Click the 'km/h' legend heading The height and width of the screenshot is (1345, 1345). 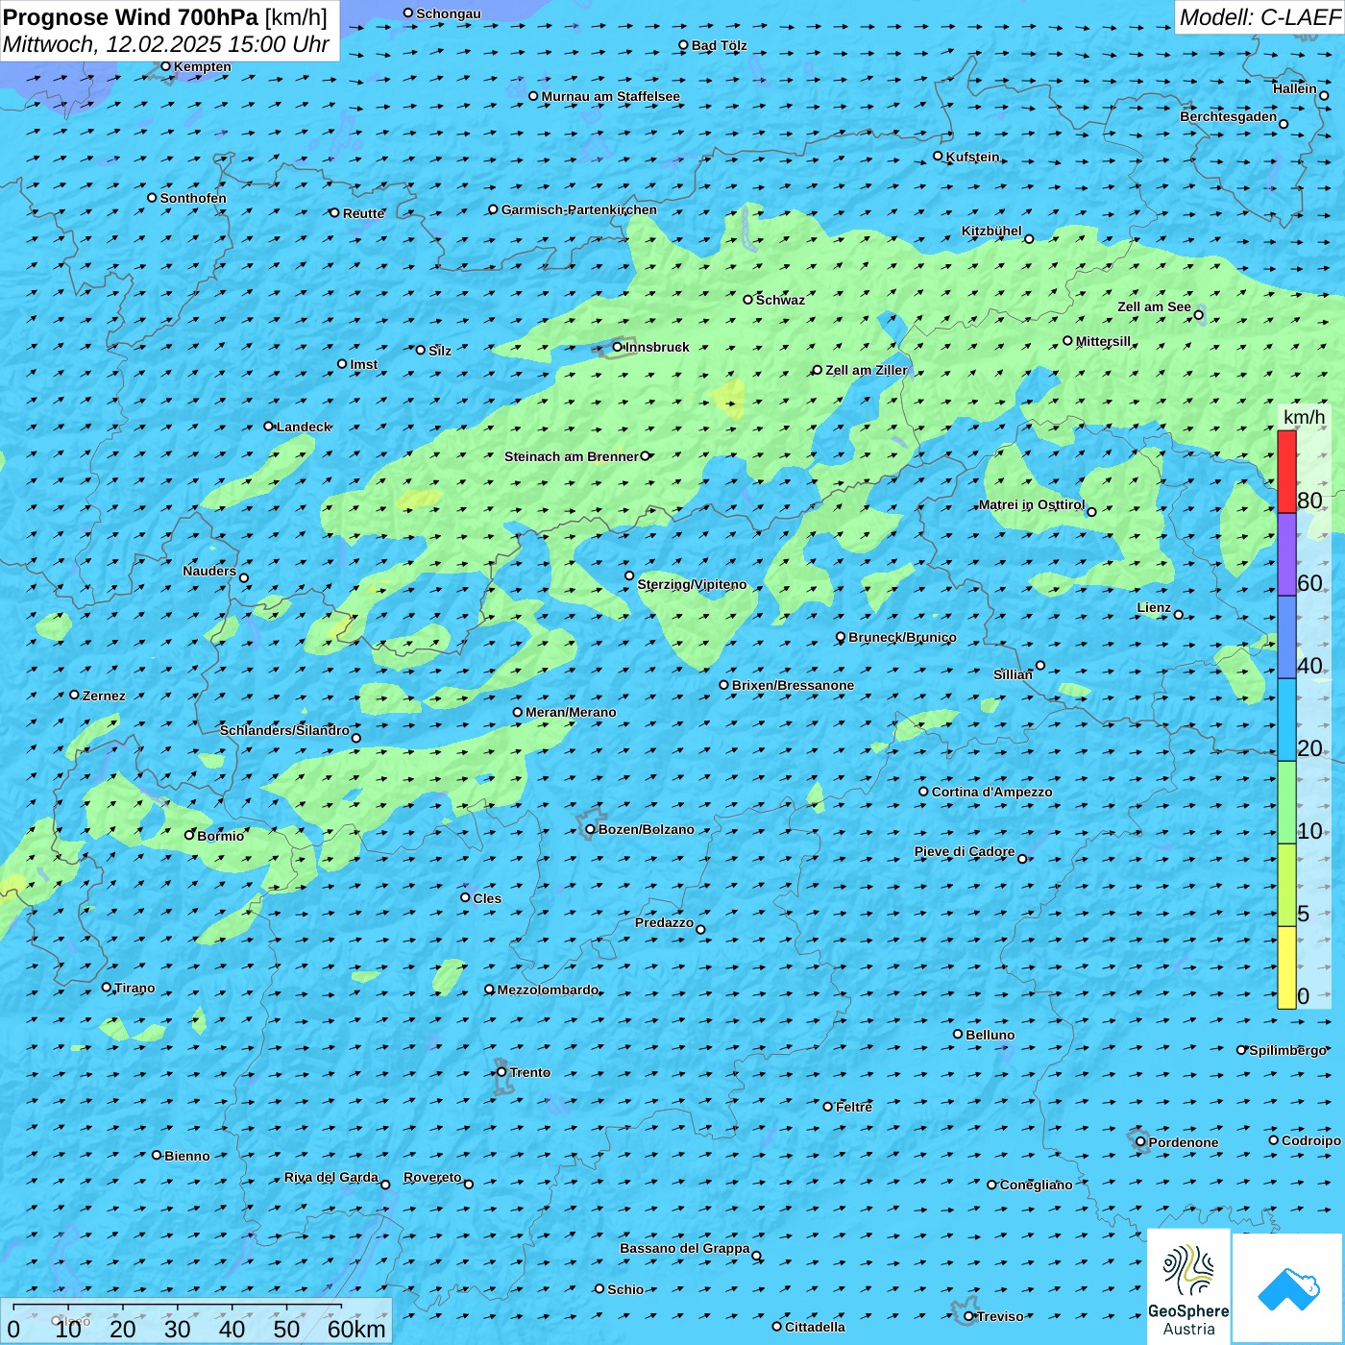(x=1305, y=417)
